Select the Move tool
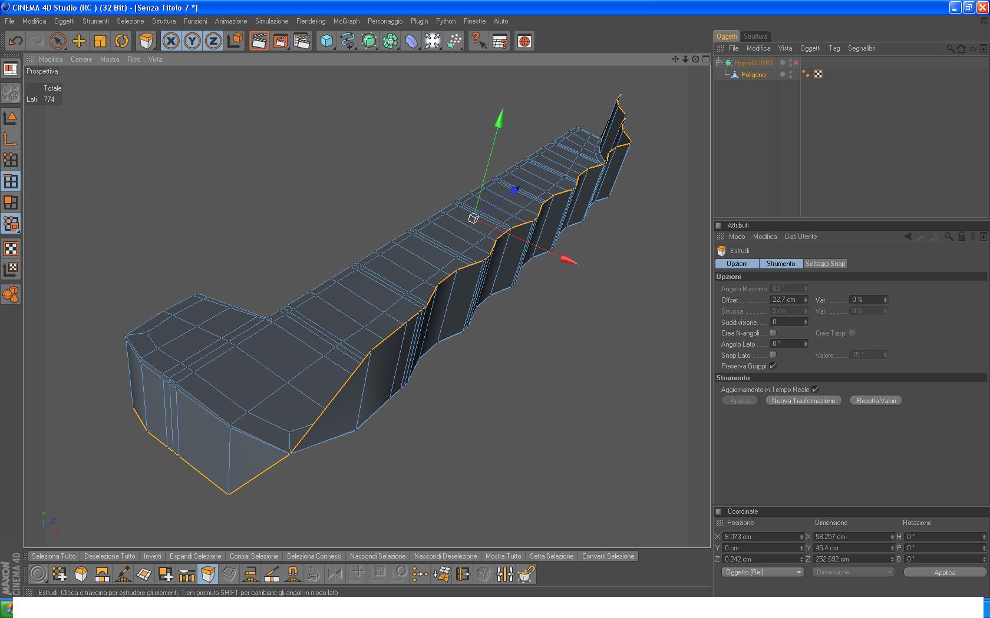The width and height of the screenshot is (990, 618). 79,41
